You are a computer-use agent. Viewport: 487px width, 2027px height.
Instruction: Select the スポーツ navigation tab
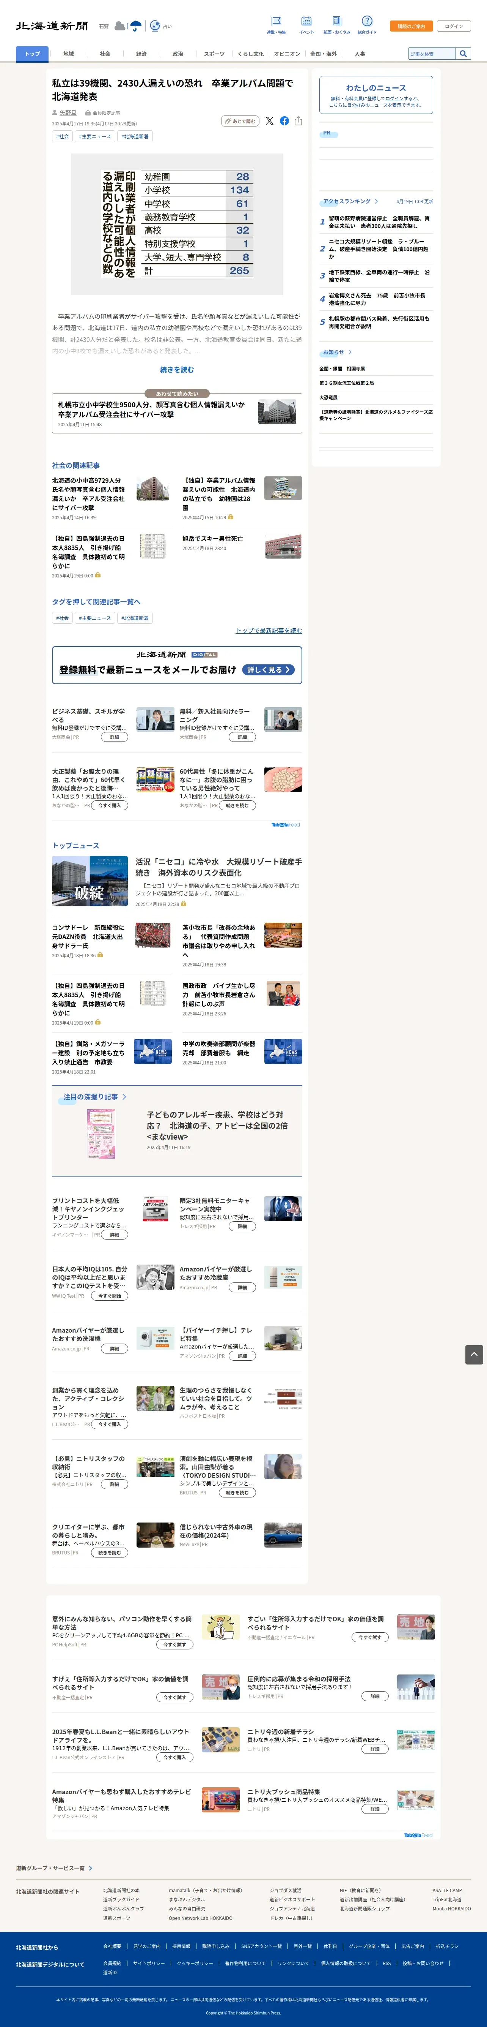pos(214,54)
